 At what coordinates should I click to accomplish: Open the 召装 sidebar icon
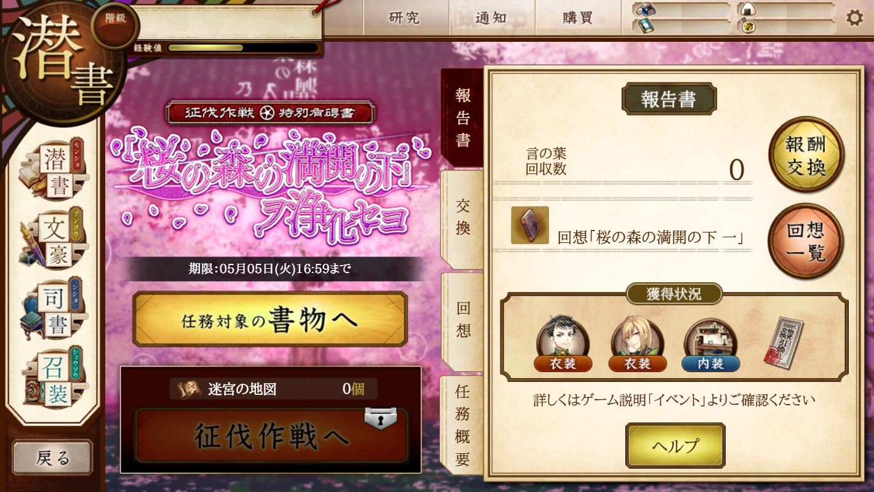54,378
